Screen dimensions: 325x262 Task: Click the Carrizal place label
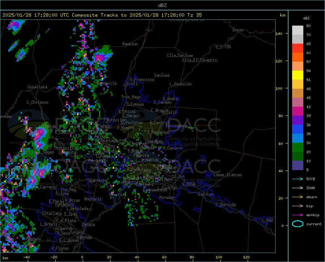117,195
